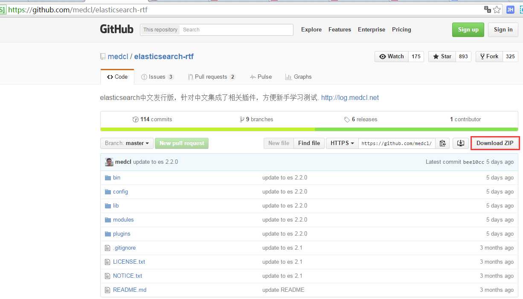Open .gitignore 'update to es 2.1' message
Viewport: 523px width, 299px height.
tap(282, 248)
